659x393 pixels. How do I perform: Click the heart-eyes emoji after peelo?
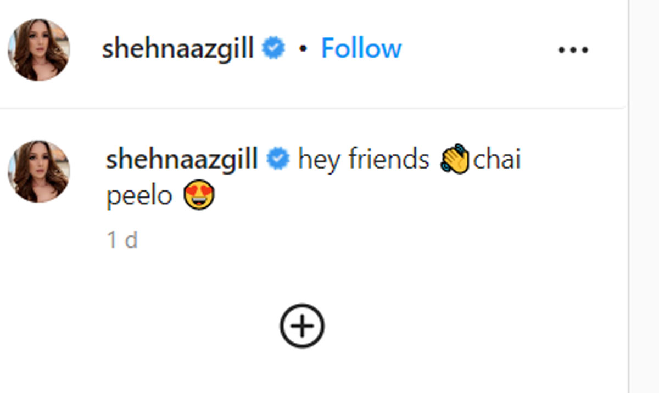[x=199, y=195]
